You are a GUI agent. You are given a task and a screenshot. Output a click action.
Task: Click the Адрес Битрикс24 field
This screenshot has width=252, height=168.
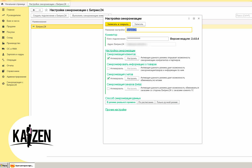[151, 44]
